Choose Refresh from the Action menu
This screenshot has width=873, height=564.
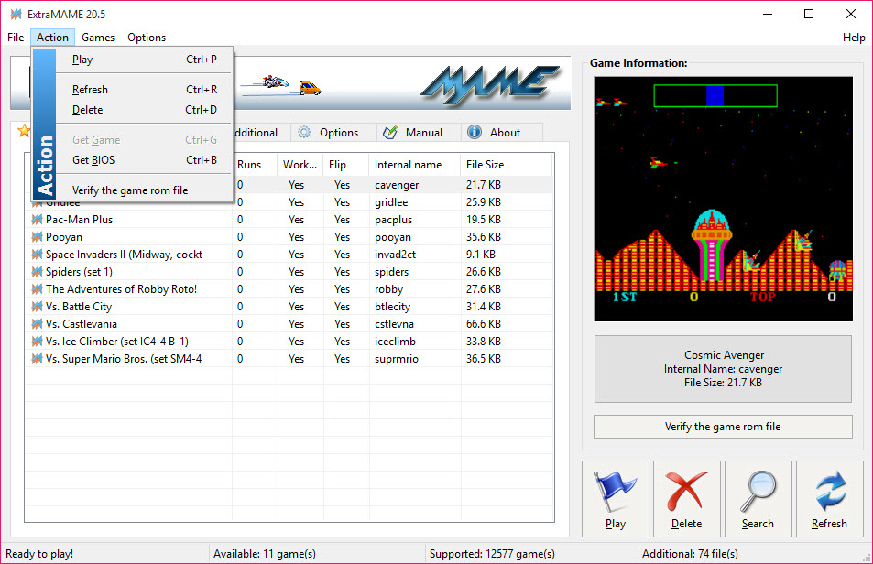pos(144,90)
